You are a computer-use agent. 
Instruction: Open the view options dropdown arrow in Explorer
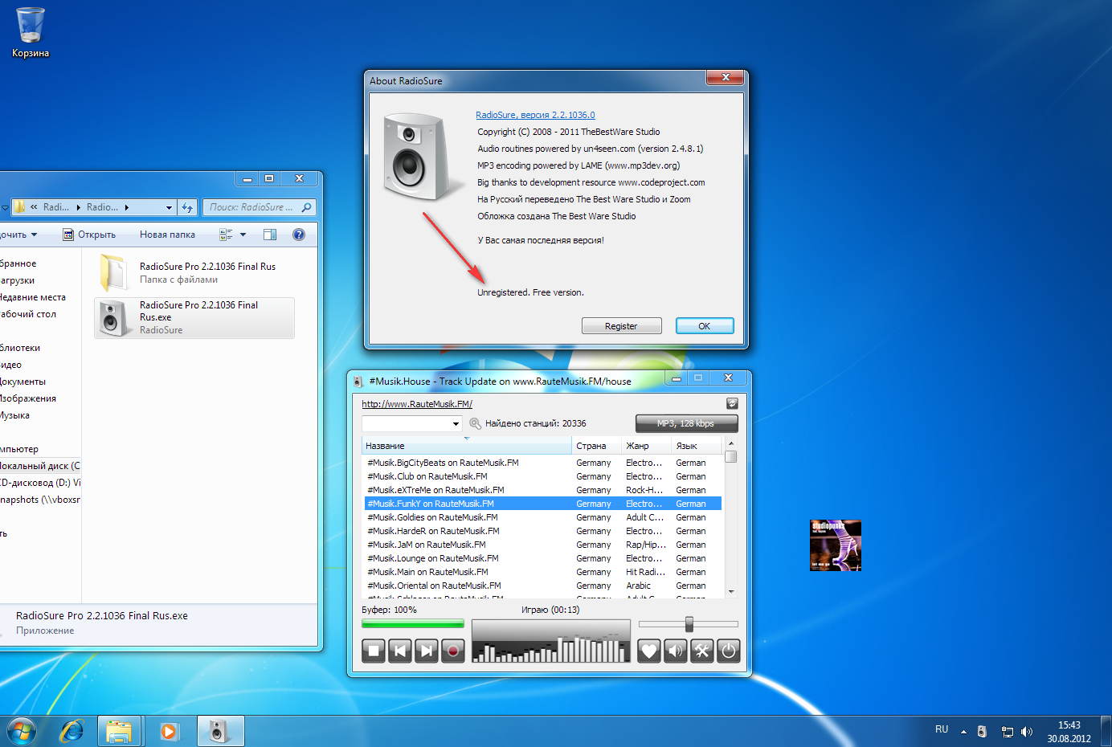click(x=243, y=235)
